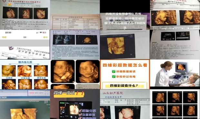Toggle the green checkbox next to 详细数据解读
This screenshot has width=200, height=119.
[114, 71]
